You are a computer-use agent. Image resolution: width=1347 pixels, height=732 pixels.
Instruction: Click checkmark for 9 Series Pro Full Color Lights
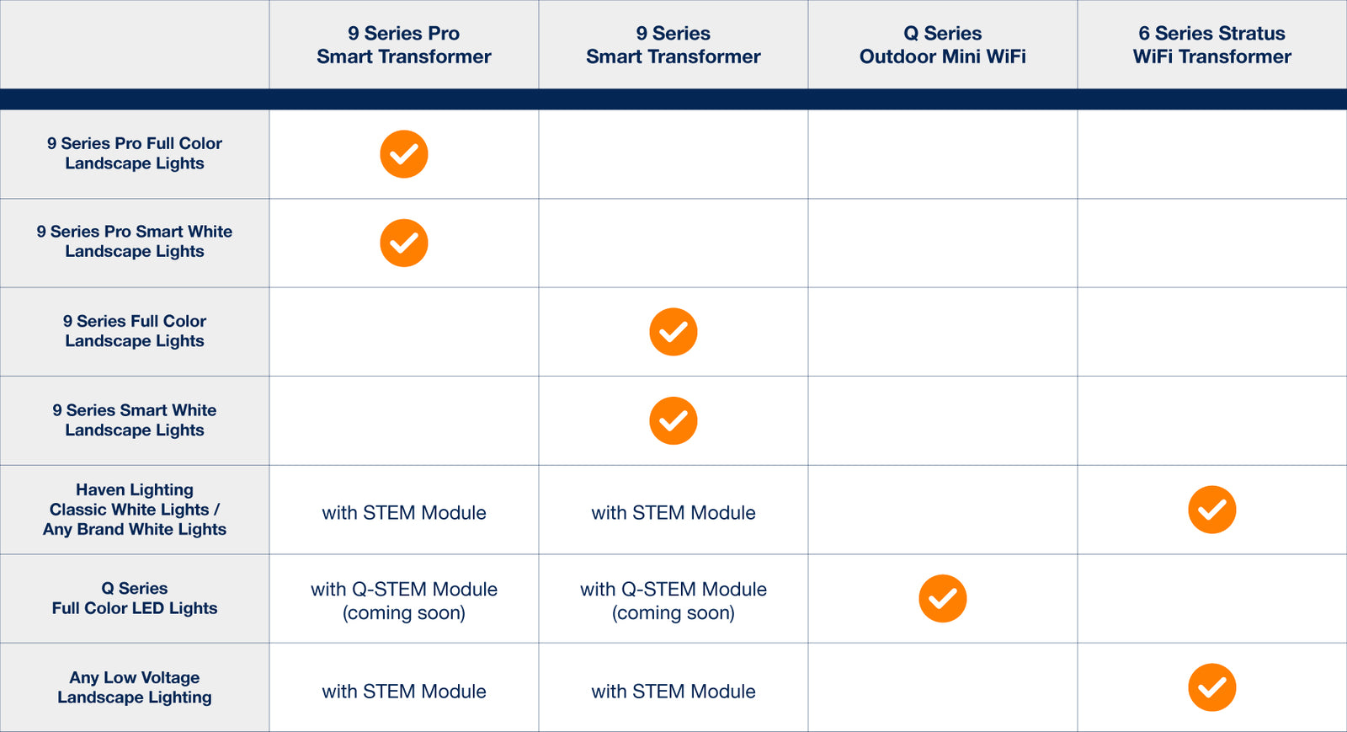[404, 154]
